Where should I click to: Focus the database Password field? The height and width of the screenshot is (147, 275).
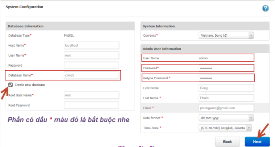click(91, 65)
